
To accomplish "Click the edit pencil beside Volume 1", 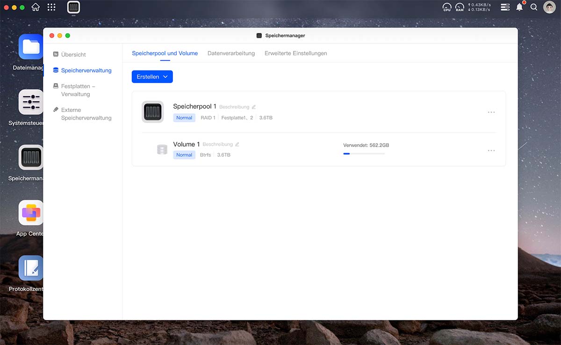I will [237, 145].
